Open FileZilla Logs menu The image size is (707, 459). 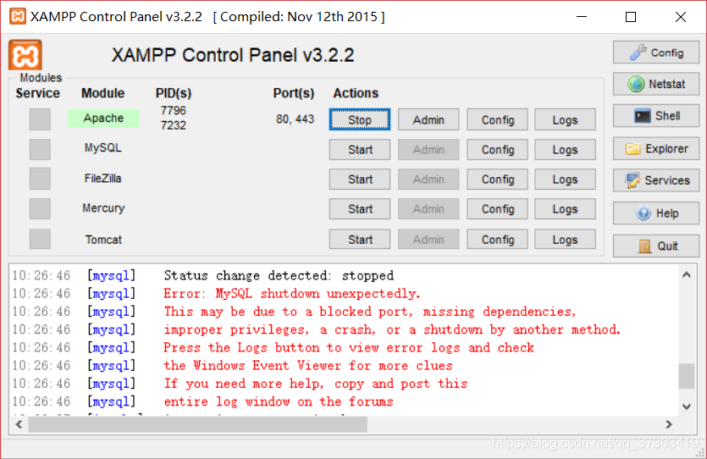coord(565,180)
